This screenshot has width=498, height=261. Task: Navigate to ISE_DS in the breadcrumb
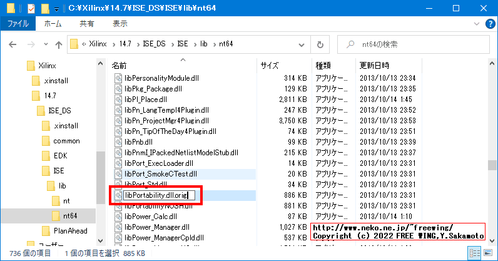coord(155,44)
